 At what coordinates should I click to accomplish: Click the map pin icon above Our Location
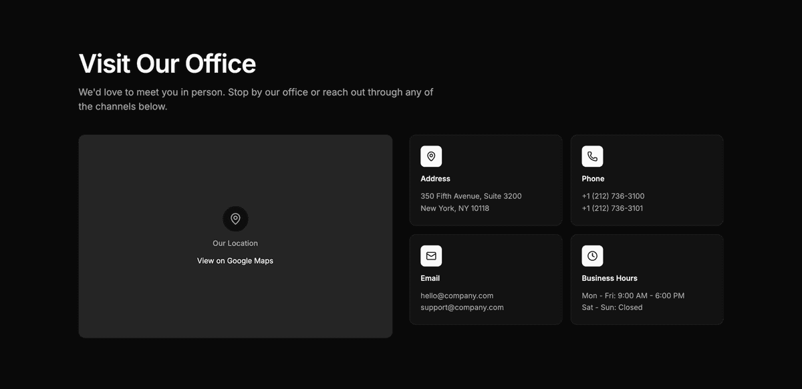[x=235, y=219]
